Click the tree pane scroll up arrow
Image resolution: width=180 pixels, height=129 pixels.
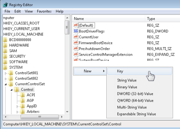67,18
